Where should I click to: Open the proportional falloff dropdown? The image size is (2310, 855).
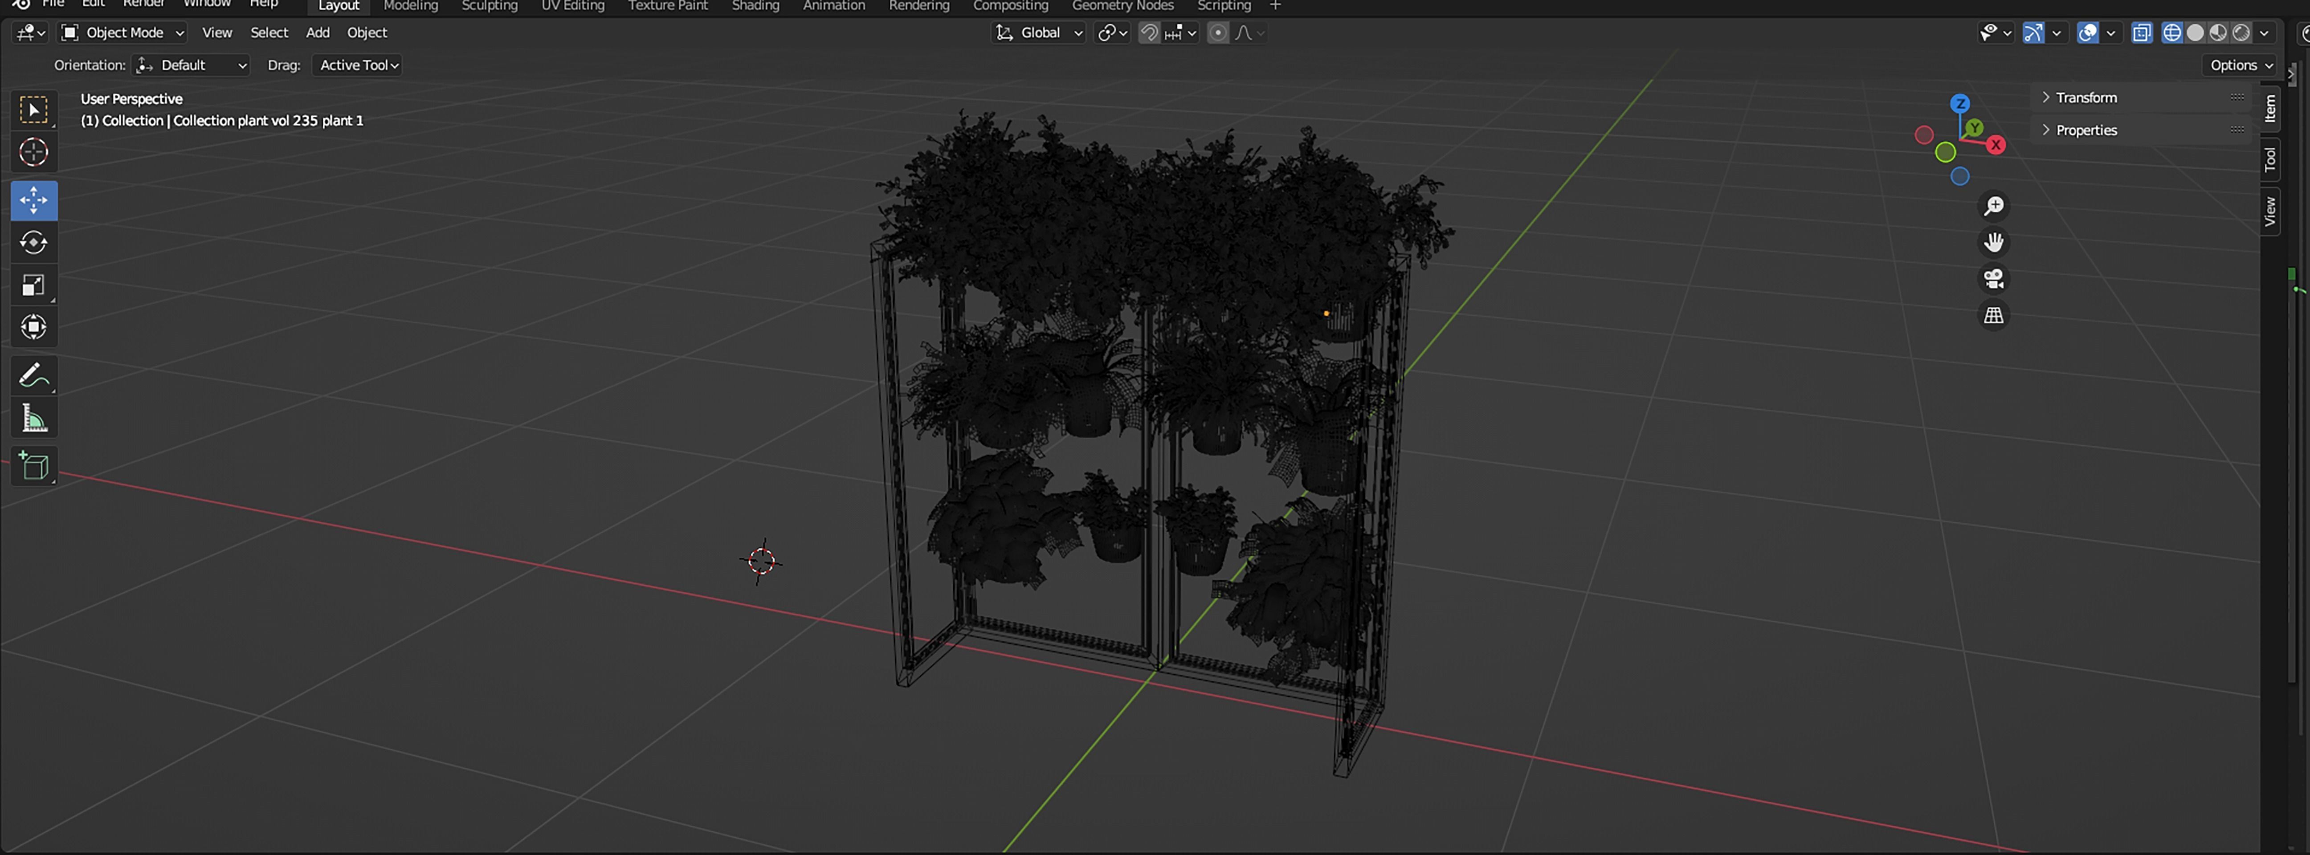point(1249,33)
